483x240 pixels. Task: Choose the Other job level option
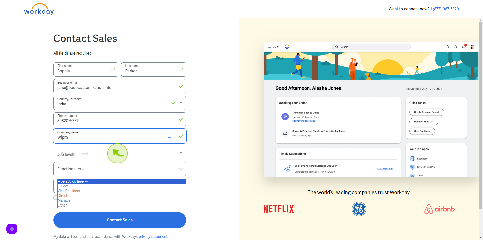(122, 205)
